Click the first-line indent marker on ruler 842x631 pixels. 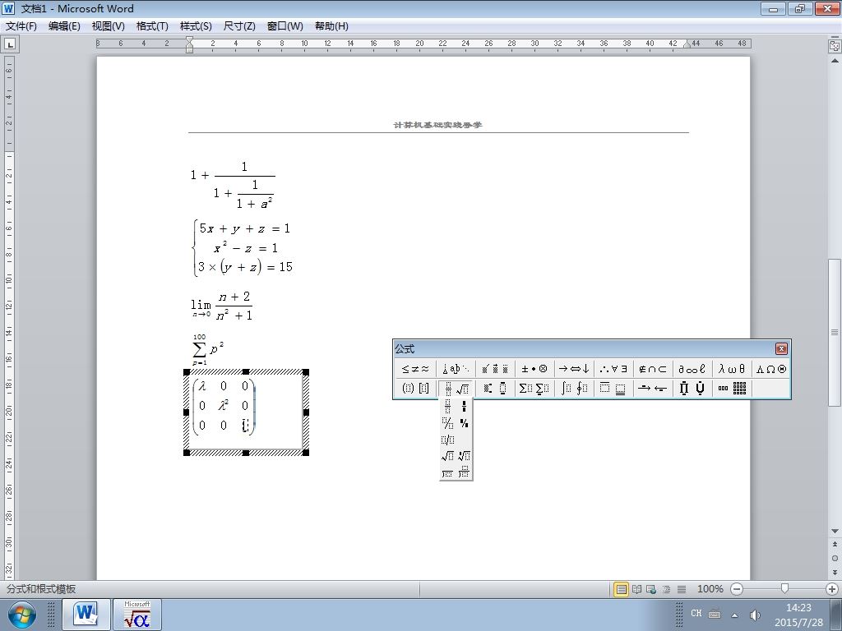click(x=189, y=40)
